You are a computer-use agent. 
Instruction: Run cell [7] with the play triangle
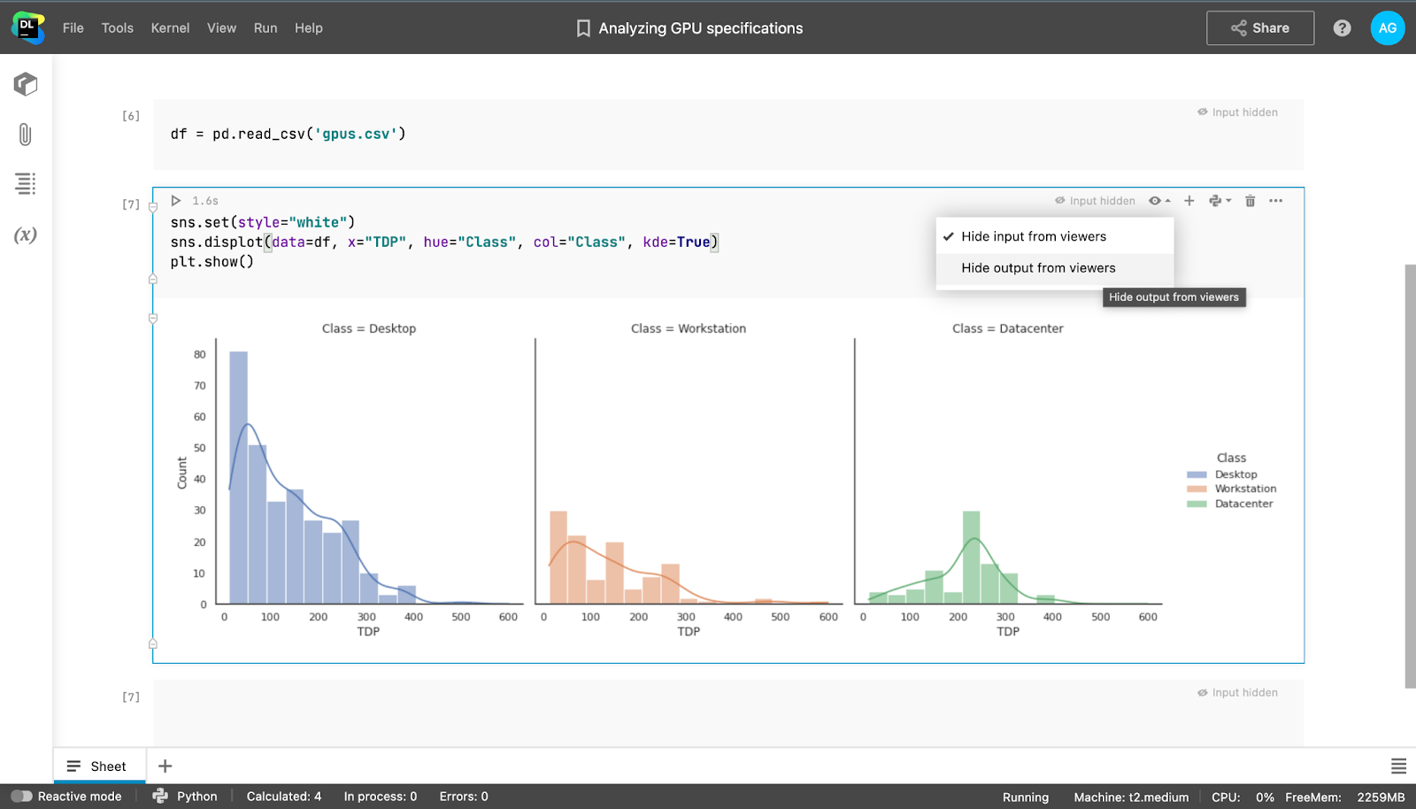click(175, 201)
